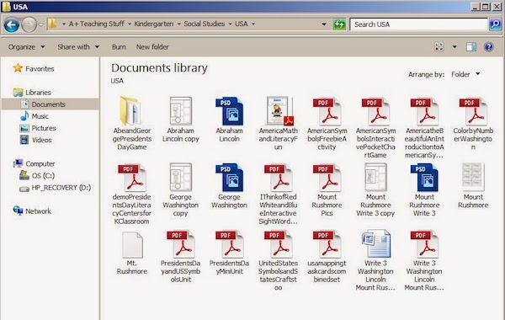Image resolution: width=505 pixels, height=320 pixels.
Task: Open the Videos library
Action: 35,140
